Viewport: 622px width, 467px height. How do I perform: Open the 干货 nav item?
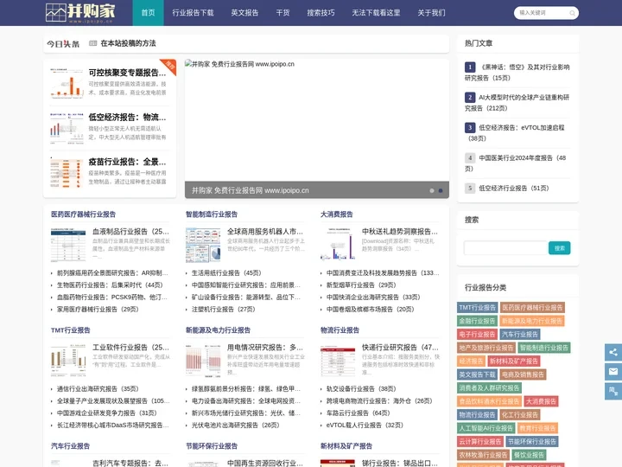(282, 13)
